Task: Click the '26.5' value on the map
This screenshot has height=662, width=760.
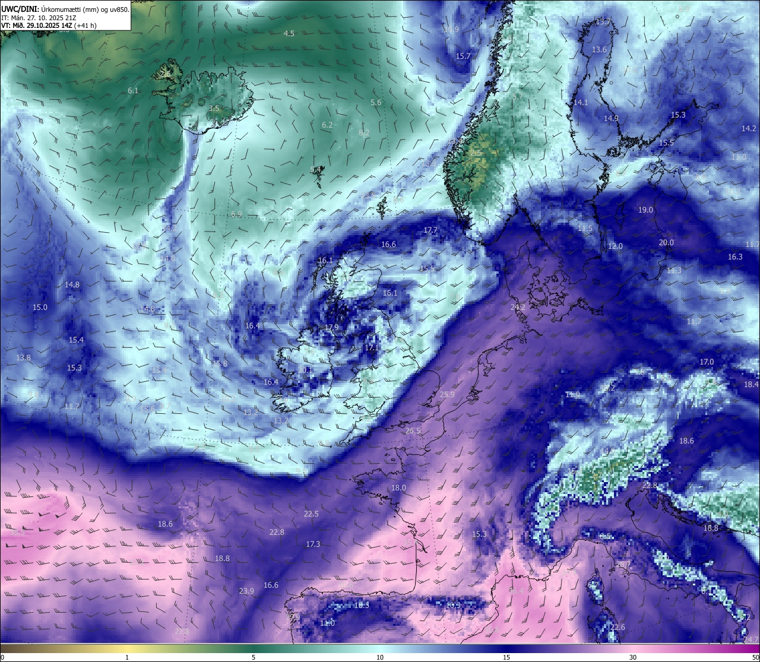Action: 413,431
